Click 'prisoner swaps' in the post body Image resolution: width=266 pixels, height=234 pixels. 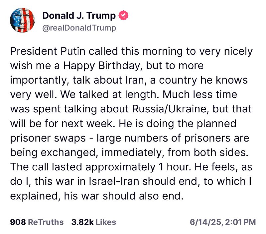point(48,139)
